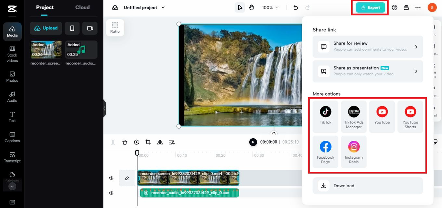442x208 pixels.
Task: Open the Transcript sidebar tool
Action: (12, 157)
